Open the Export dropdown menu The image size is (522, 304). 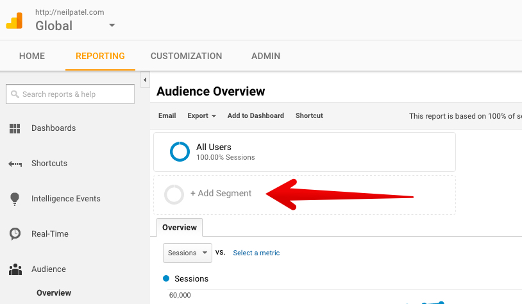202,115
